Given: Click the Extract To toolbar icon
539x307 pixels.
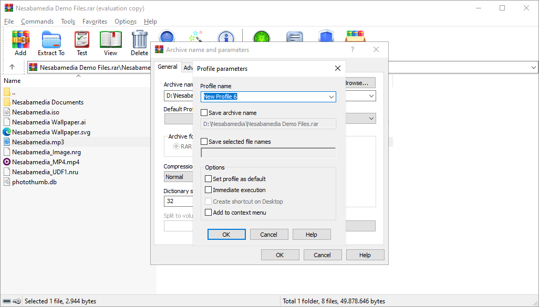Looking at the screenshot, I should pyautogui.click(x=51, y=40).
